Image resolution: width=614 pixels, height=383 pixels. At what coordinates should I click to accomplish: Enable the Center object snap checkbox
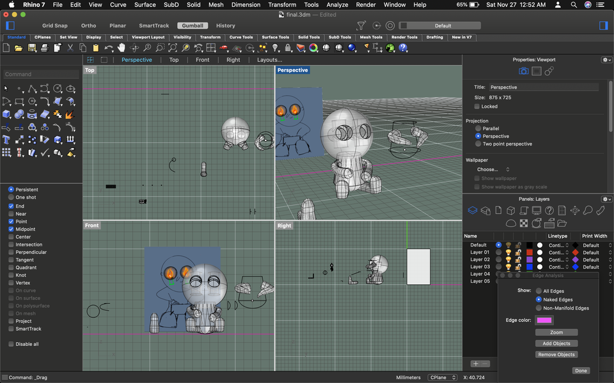point(12,237)
